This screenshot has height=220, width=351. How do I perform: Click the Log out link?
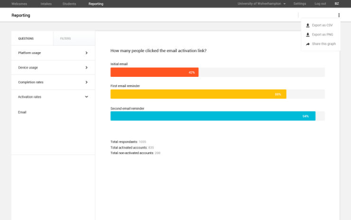point(320,4)
